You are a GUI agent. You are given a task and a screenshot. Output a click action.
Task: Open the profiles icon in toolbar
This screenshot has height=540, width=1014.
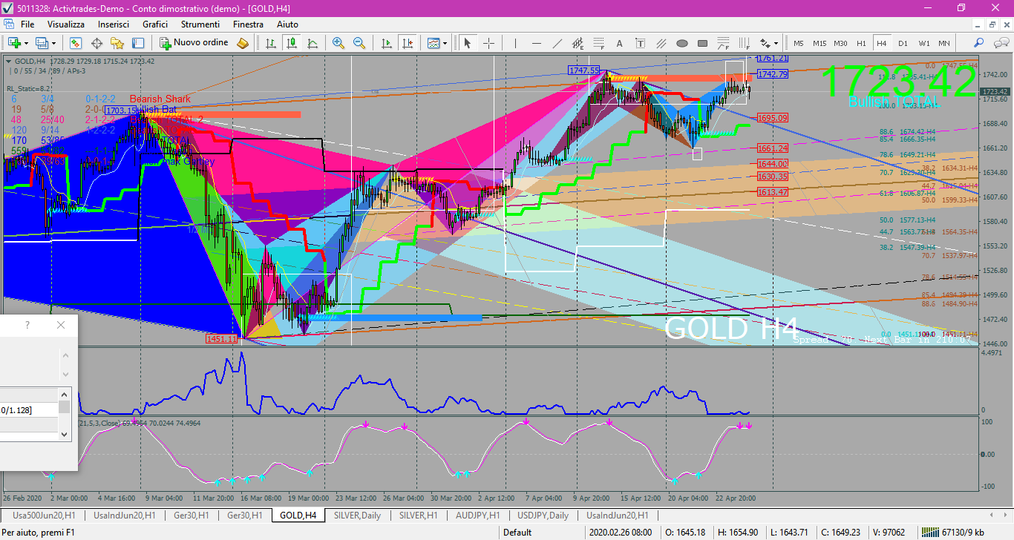click(42, 43)
